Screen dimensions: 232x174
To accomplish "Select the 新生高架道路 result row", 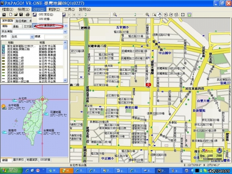I will [32, 46].
